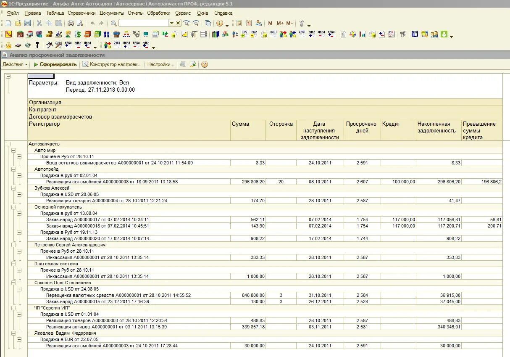Select the ЧП "Серегин ИП" row
The image size is (510, 357).
click(x=265, y=308)
